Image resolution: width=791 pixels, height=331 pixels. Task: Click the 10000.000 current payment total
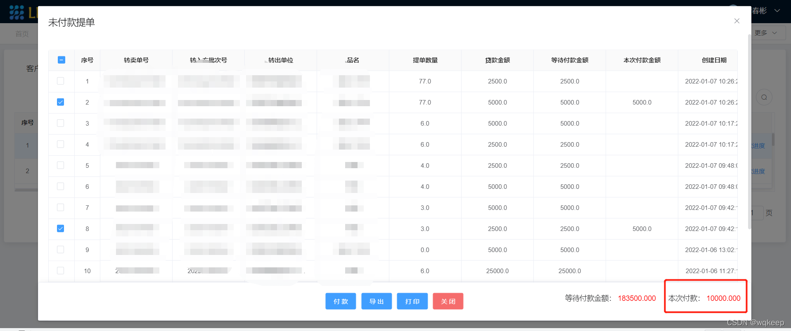coord(723,298)
